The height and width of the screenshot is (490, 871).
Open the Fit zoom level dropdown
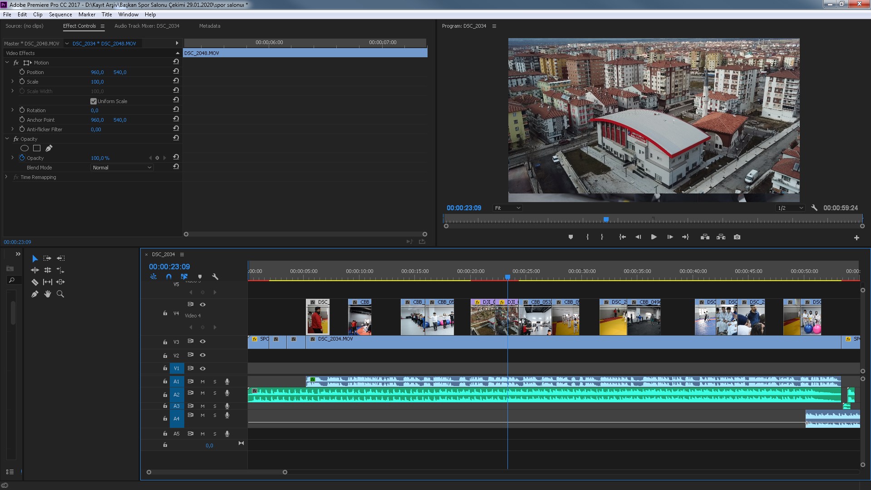(x=507, y=208)
